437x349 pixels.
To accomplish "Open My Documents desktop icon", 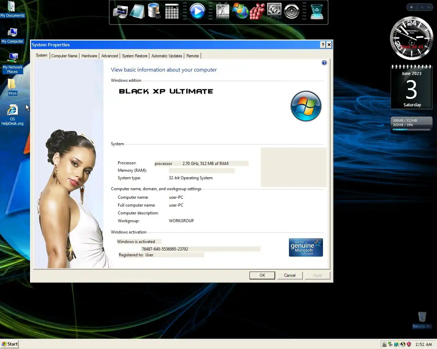I will click(x=12, y=9).
